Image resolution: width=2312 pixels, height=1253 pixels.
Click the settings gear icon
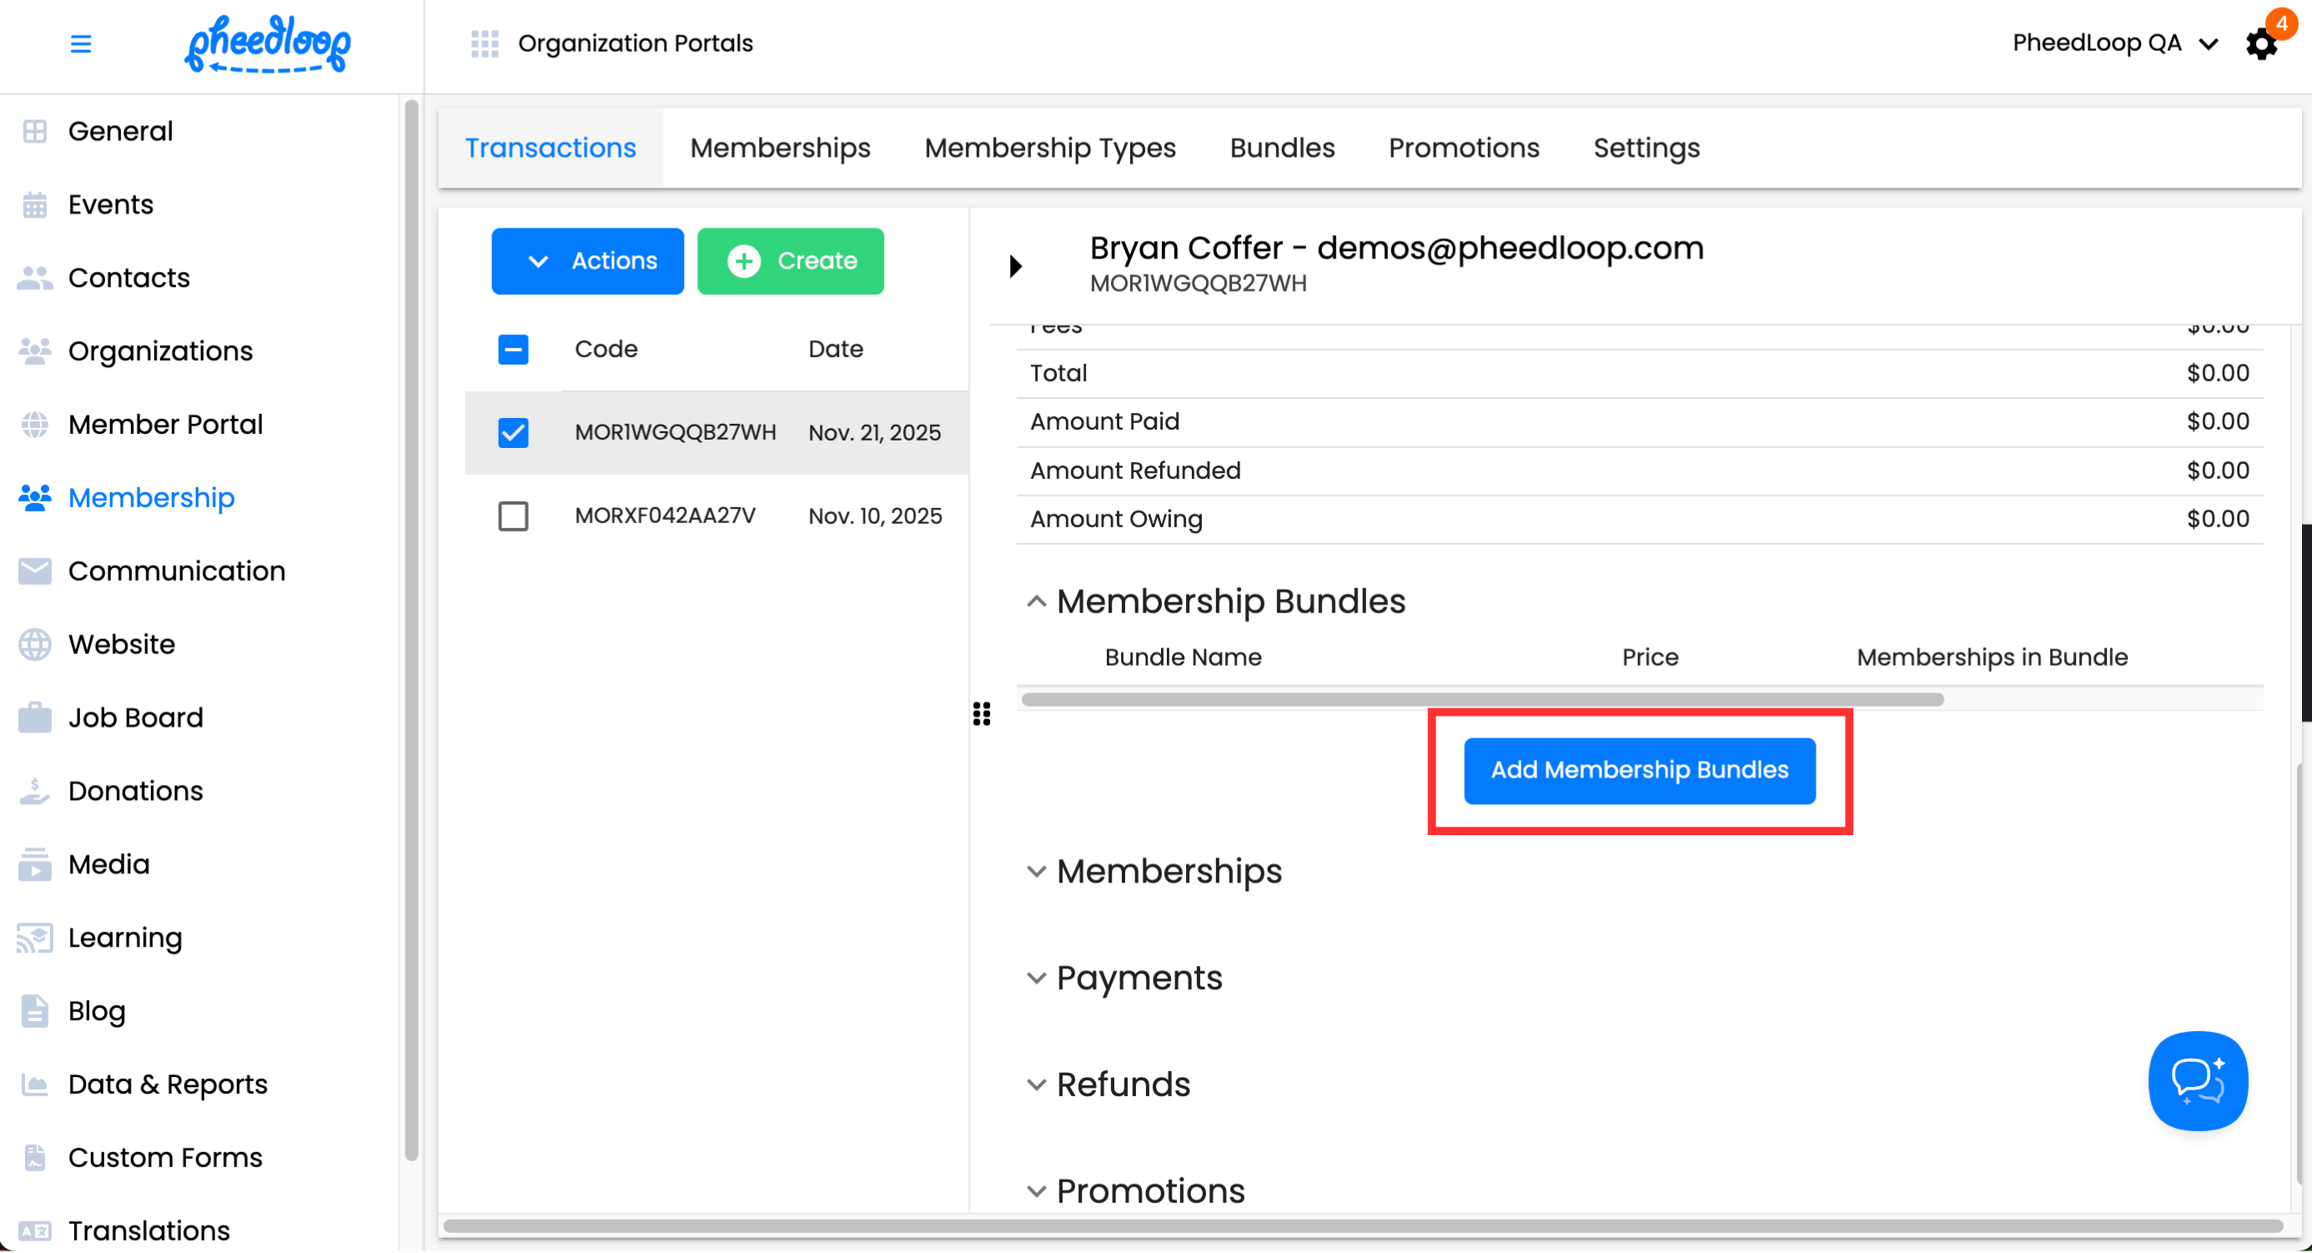point(2260,44)
